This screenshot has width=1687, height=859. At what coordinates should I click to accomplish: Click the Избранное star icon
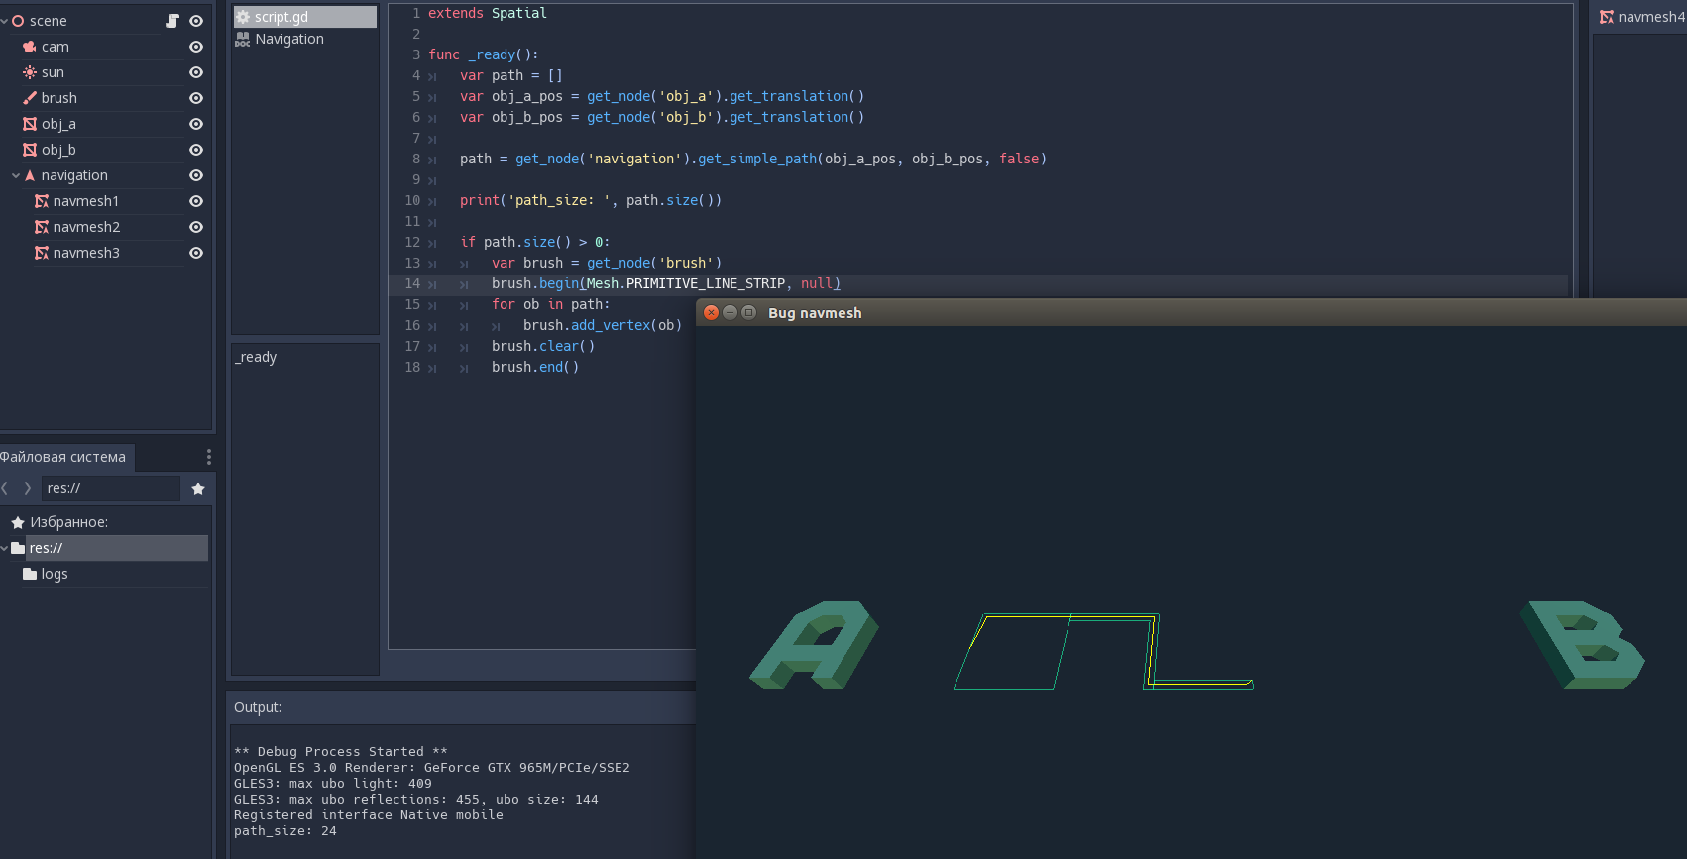pyautogui.click(x=18, y=522)
